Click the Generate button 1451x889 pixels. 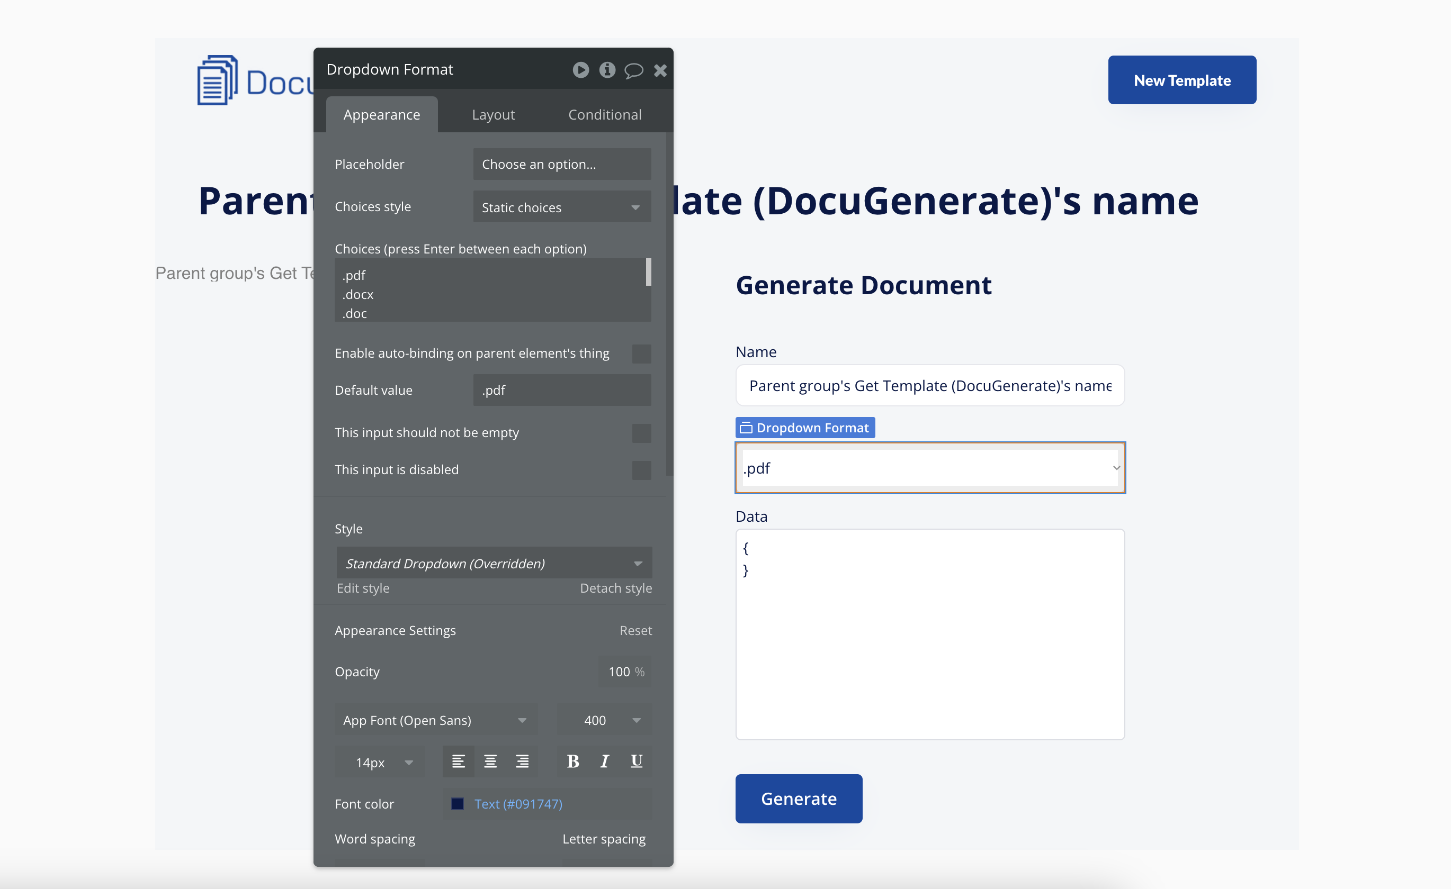pos(798,799)
